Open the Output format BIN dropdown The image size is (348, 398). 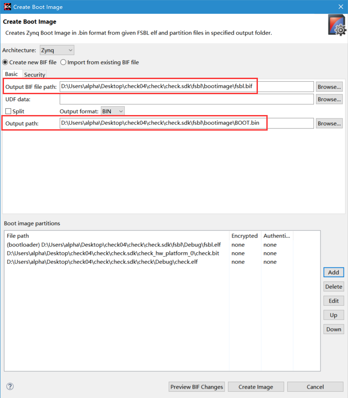click(x=113, y=111)
